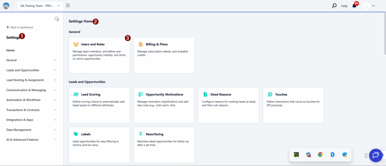The image size is (386, 166).
Task: Open the notifications bell
Action: click(x=354, y=6)
